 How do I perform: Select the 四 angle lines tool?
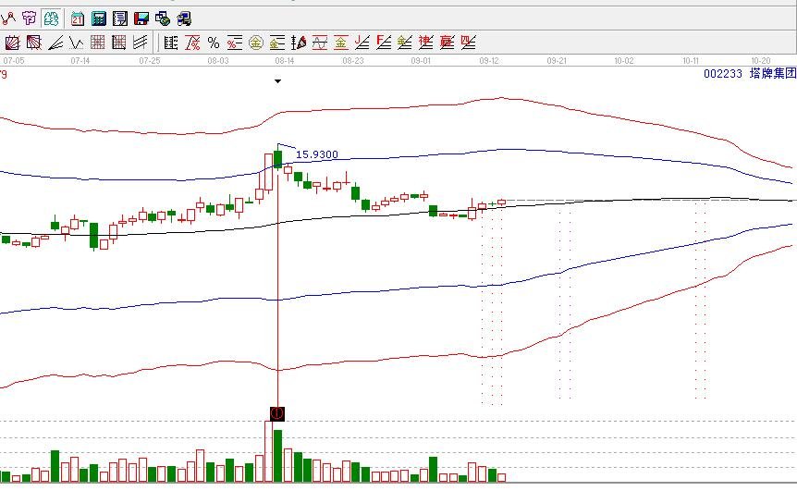[468, 43]
